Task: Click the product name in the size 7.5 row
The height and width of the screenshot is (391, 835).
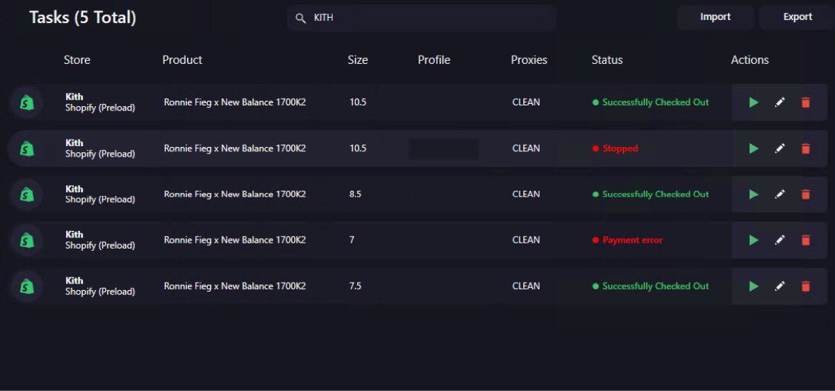Action: 235,286
